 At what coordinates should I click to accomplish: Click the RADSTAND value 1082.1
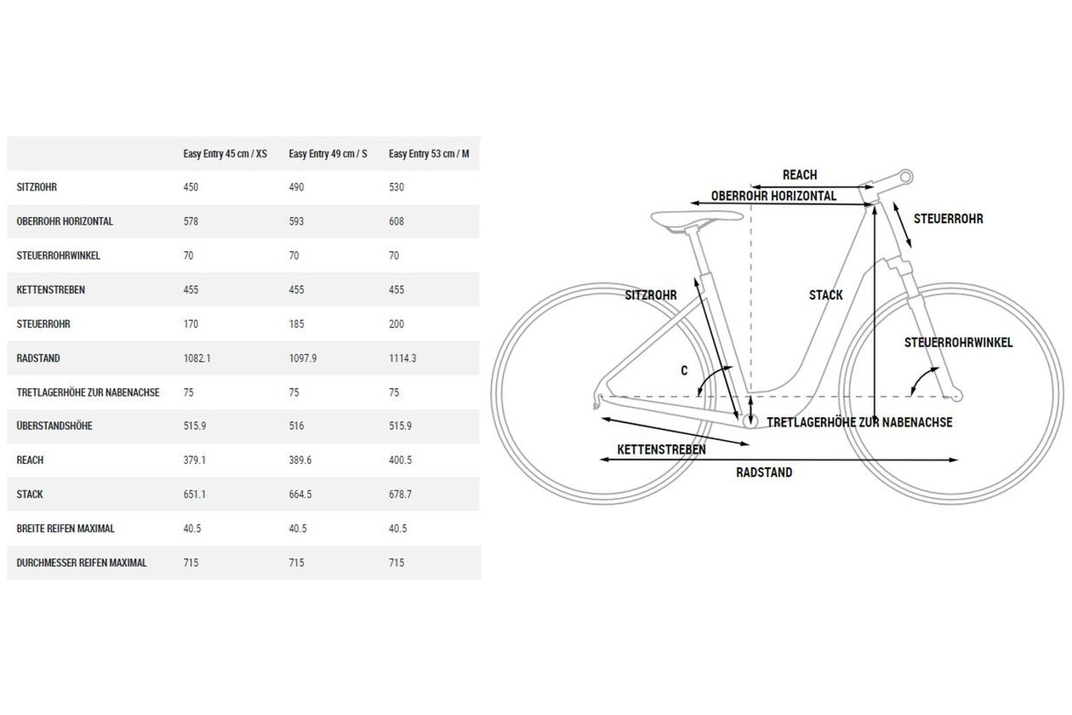197,358
